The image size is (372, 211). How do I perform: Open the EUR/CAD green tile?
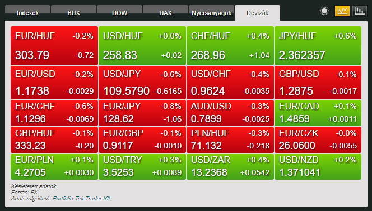pos(318,113)
